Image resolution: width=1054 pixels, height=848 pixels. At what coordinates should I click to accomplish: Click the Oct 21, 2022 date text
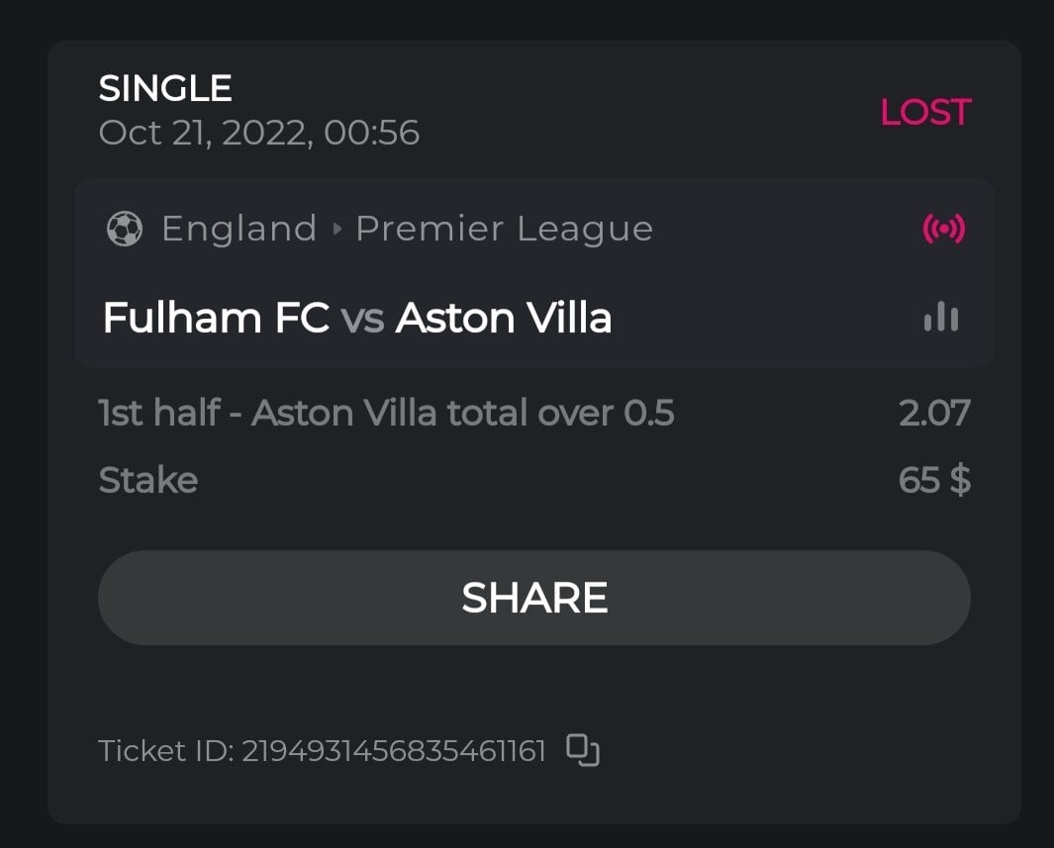pos(203,133)
